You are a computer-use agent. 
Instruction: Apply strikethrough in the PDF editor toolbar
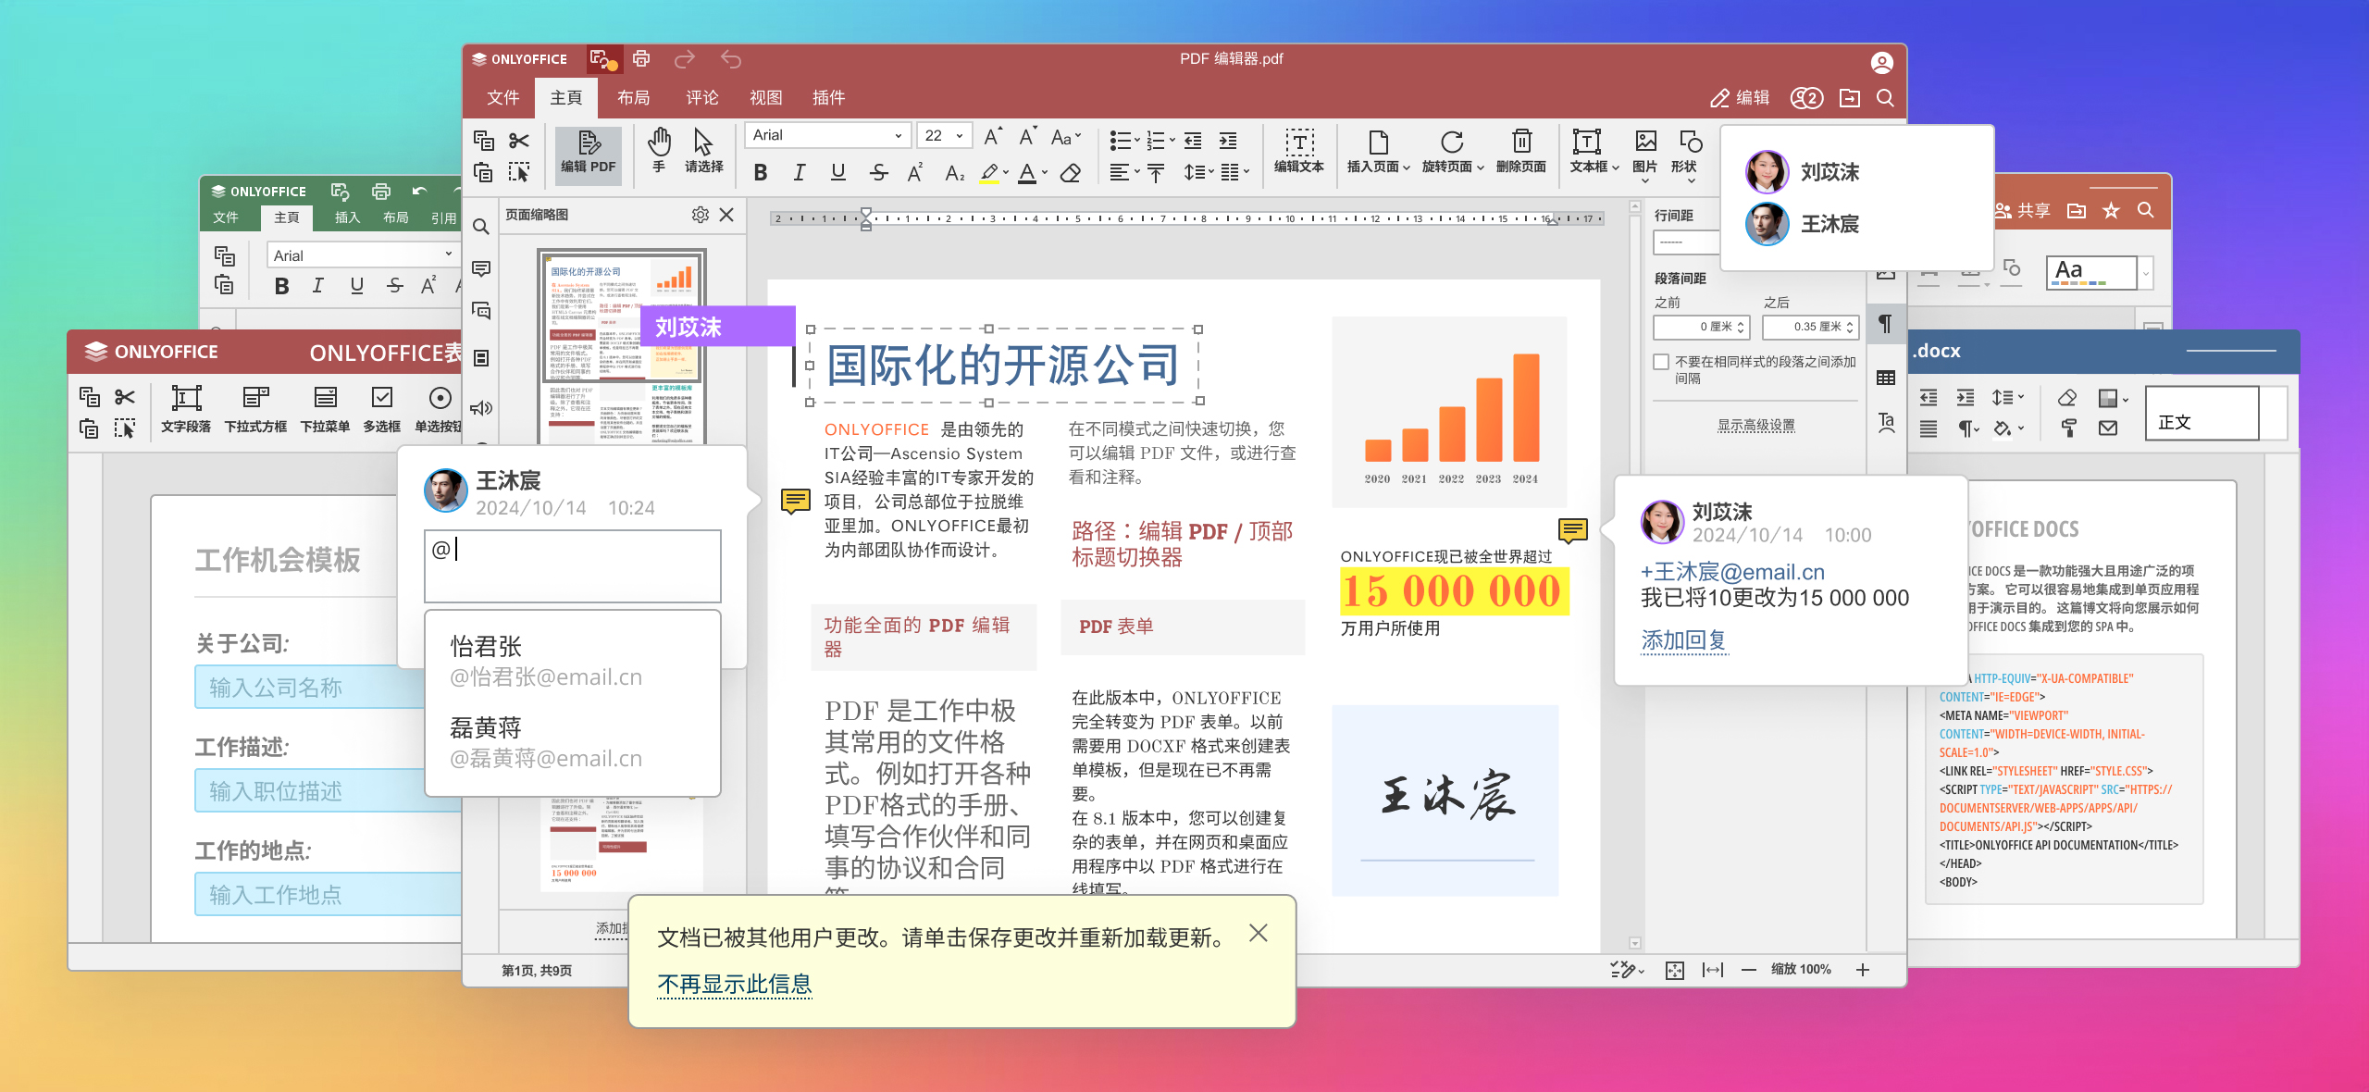[x=878, y=173]
